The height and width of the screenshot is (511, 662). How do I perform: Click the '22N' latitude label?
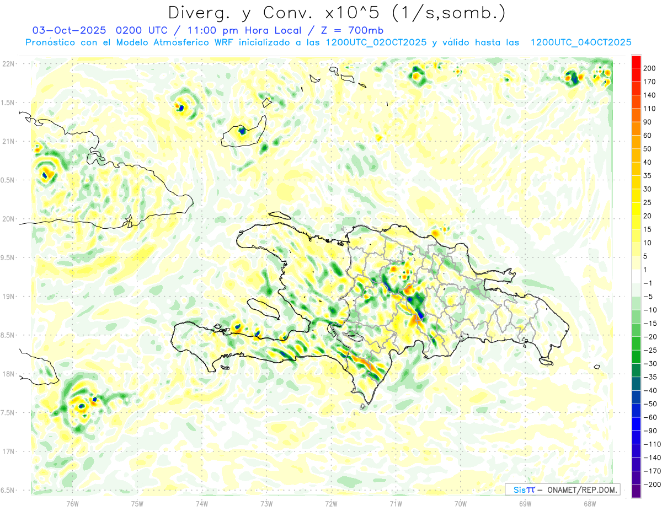pyautogui.click(x=8, y=64)
